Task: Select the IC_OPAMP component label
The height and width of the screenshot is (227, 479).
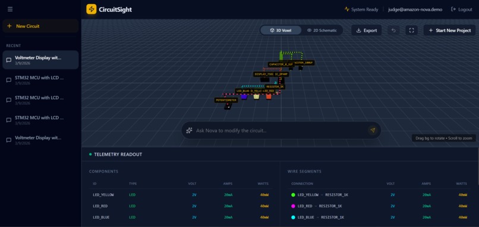Action: coord(281,74)
